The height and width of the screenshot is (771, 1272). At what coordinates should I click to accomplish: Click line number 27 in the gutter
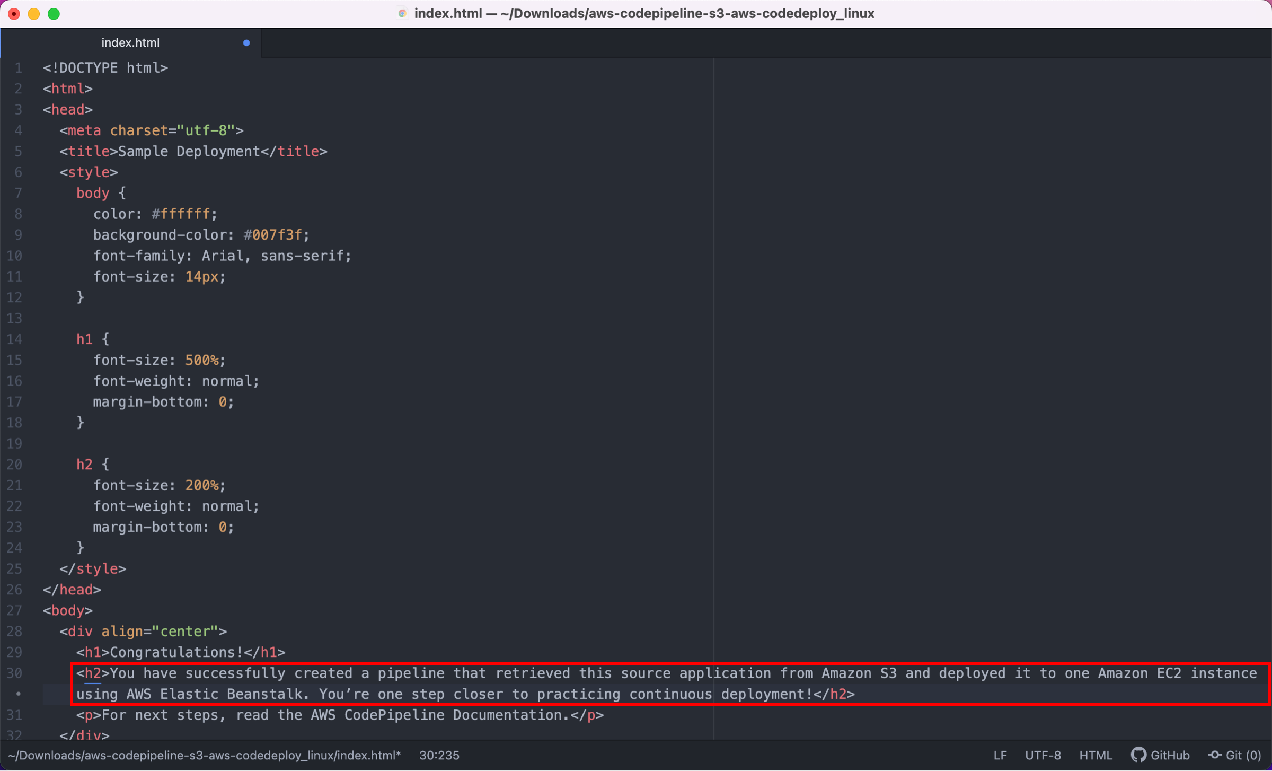pos(14,611)
